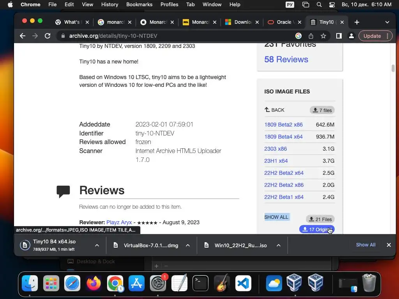Viewport: 399px width, 299px height.
Task: Expand Win10_22H2_Ru iso download options
Action: 279,245
